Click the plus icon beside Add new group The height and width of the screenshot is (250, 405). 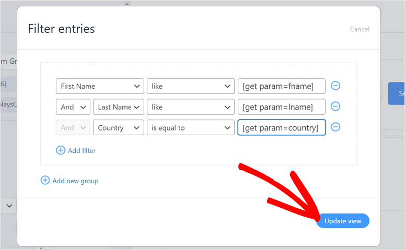click(x=45, y=181)
